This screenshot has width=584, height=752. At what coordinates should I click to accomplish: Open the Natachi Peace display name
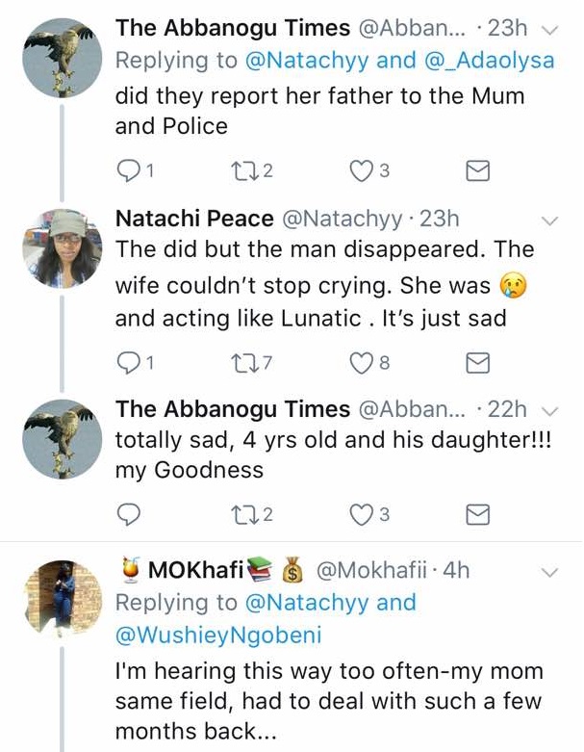(x=194, y=220)
